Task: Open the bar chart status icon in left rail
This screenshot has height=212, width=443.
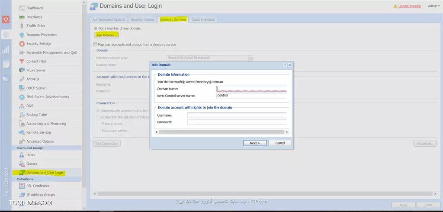Action: 6,50
